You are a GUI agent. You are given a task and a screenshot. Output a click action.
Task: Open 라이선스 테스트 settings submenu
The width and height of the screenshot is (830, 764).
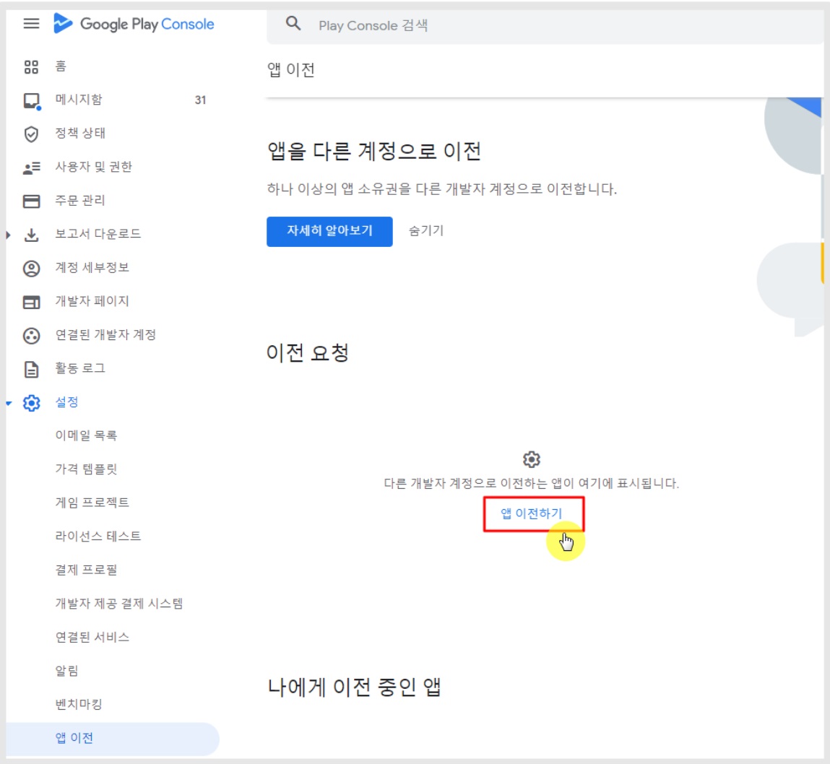[98, 536]
